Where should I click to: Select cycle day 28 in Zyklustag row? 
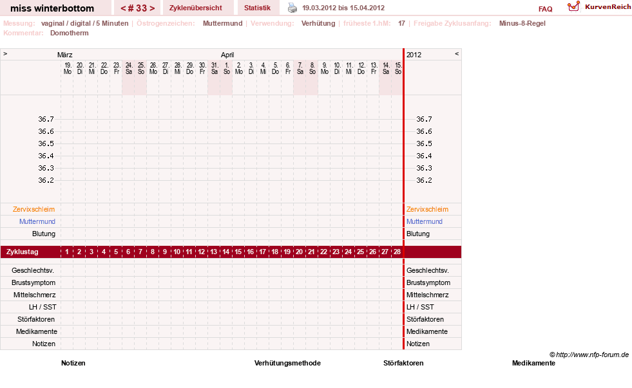pos(397,252)
